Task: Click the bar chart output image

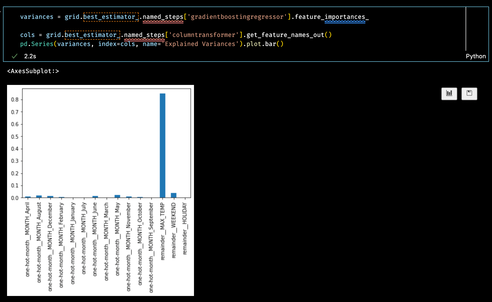Action: tap(101, 190)
